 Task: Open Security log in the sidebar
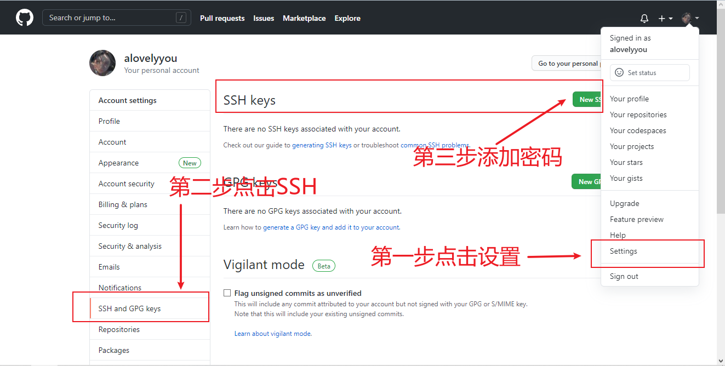click(x=150, y=225)
